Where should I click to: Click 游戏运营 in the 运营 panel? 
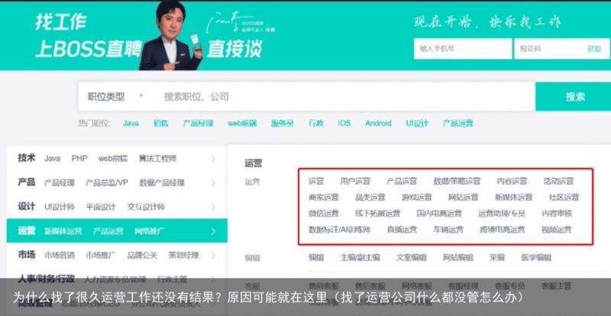point(416,197)
